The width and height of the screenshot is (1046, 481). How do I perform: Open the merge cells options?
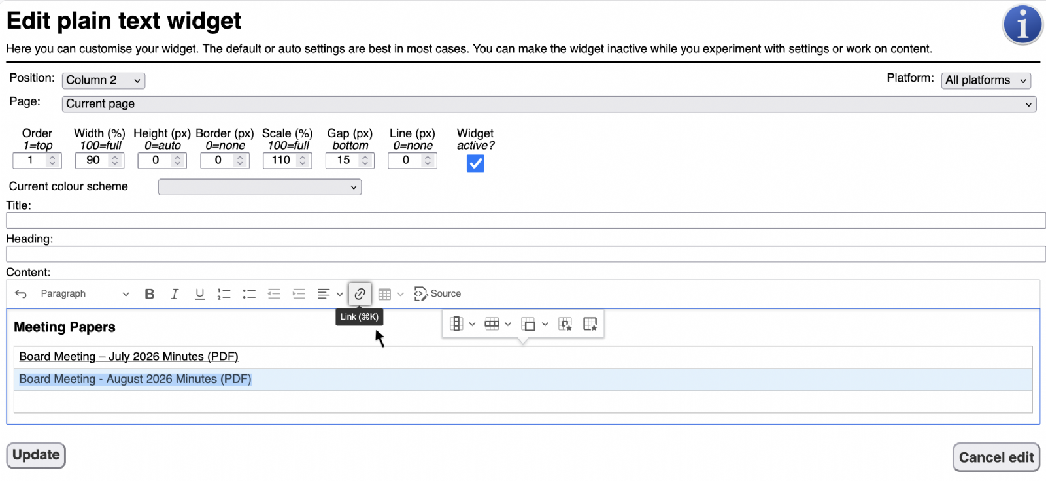tap(534, 324)
